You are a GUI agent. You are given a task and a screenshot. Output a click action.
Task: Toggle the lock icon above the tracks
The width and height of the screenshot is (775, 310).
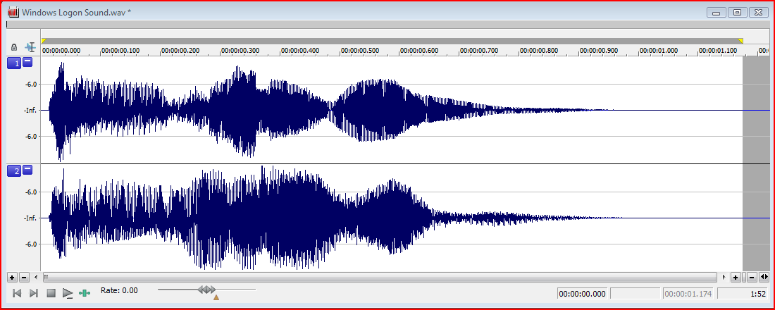(x=14, y=47)
